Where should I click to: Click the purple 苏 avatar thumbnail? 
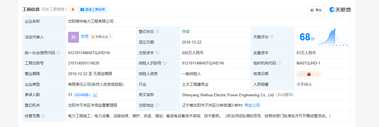[73, 37]
